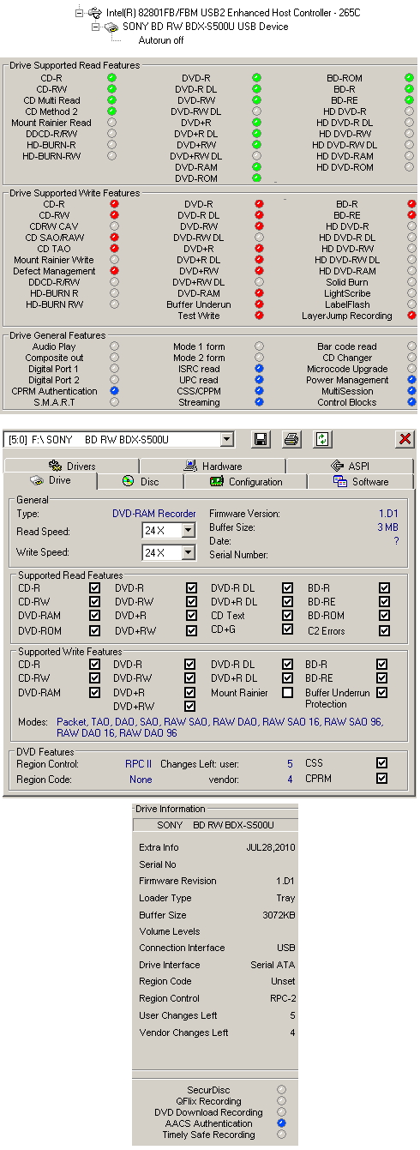The height and width of the screenshot is (1150, 420).
Task: Enable the Mount Rainier write checkbox
Action: pos(288,692)
